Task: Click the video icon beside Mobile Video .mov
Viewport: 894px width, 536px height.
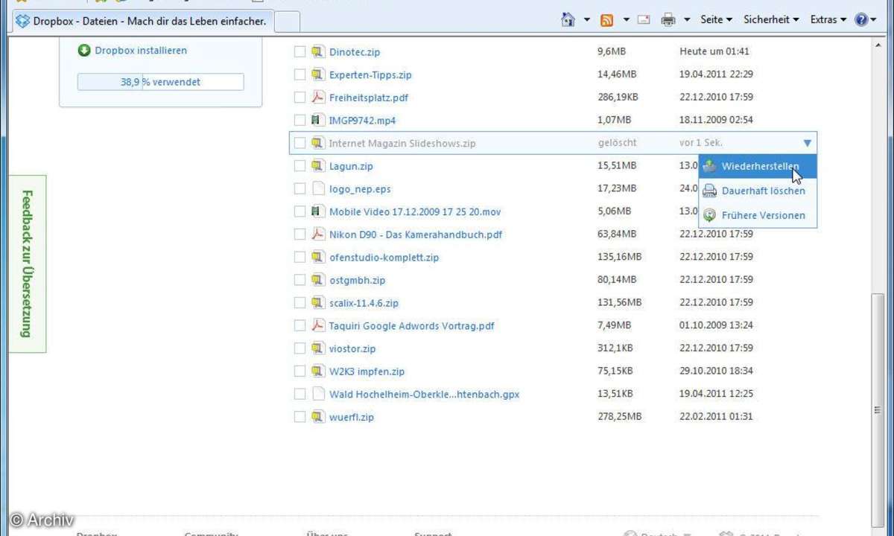Action: (317, 211)
